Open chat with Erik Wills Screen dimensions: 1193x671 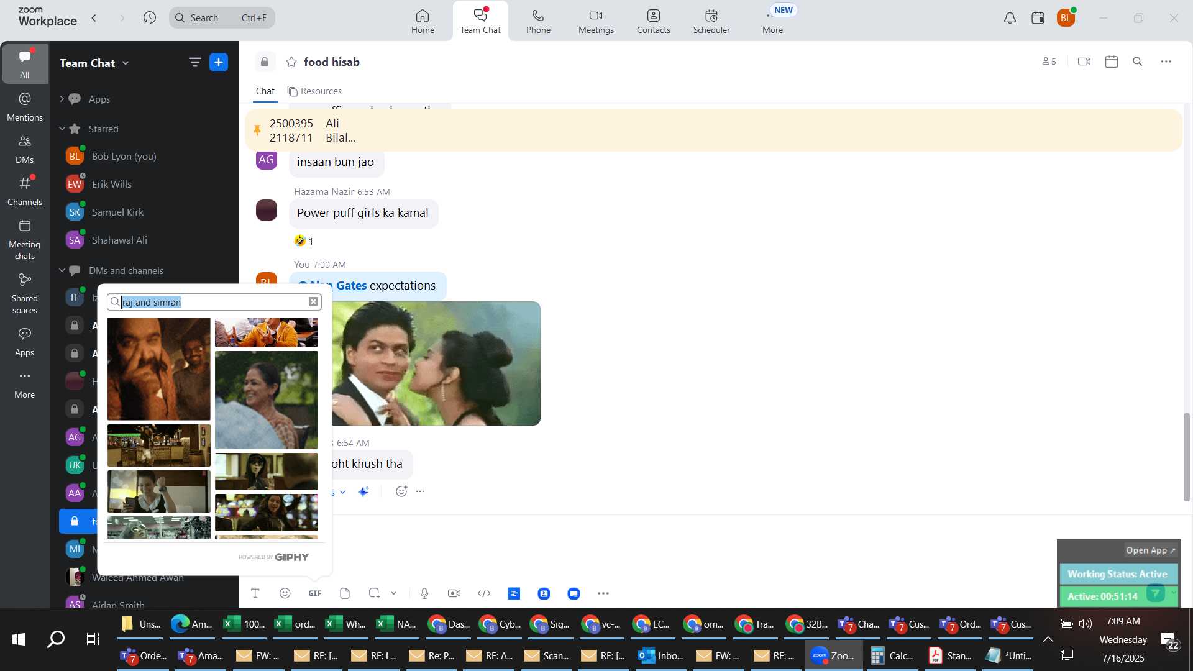click(x=143, y=184)
